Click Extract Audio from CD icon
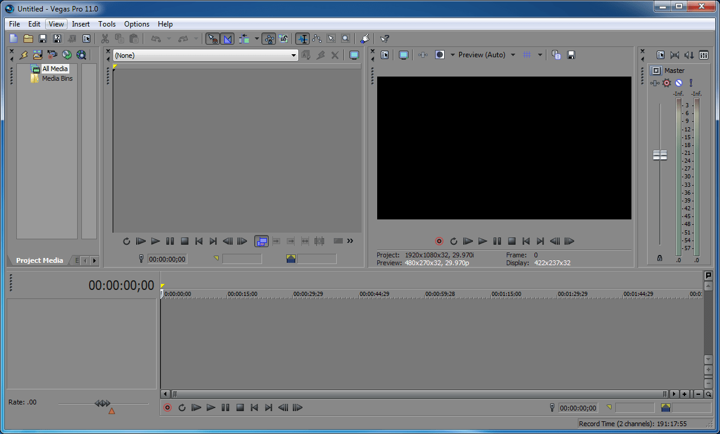Screen dimensions: 720x434 click(67, 55)
